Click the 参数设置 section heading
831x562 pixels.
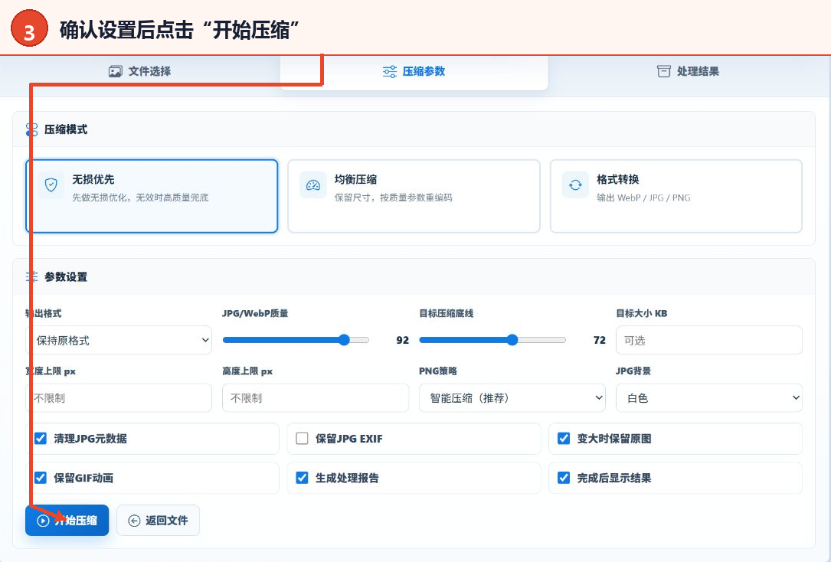[66, 276]
